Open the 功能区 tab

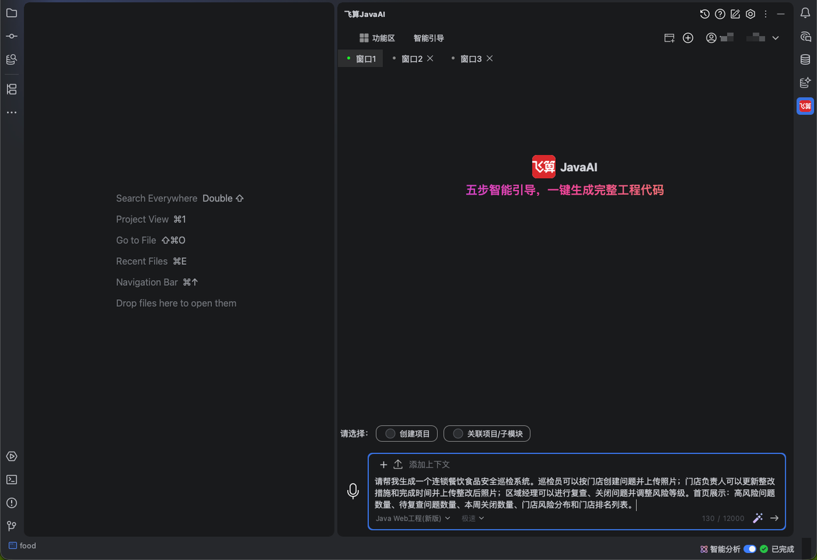pos(377,38)
